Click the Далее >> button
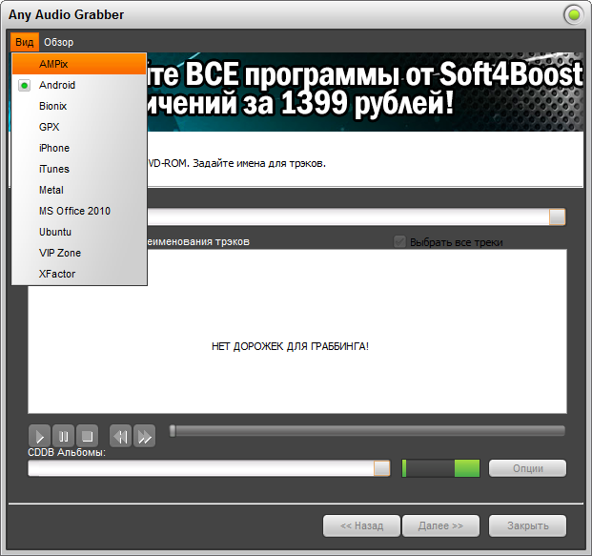592x556 pixels. (x=440, y=525)
